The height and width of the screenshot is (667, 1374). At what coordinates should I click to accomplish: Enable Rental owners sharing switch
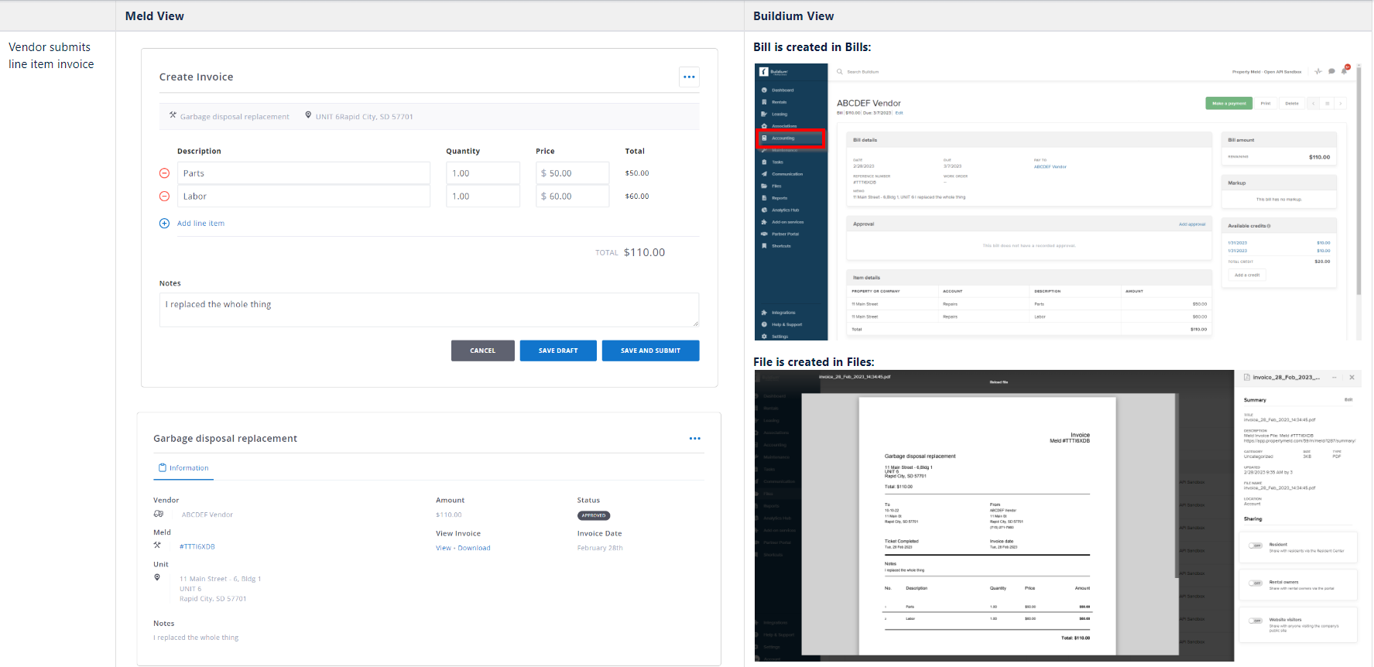coord(1256,583)
